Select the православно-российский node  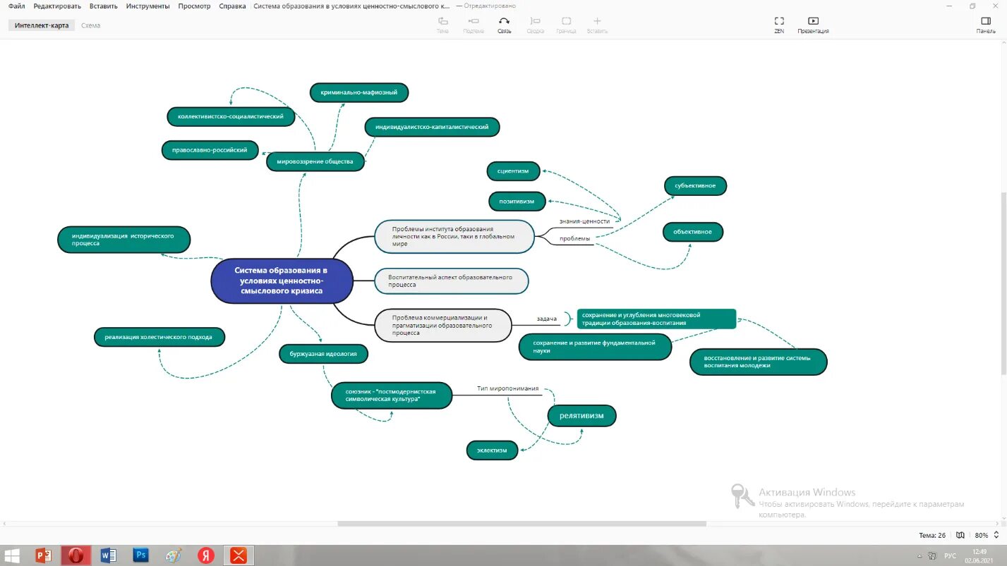tap(210, 150)
